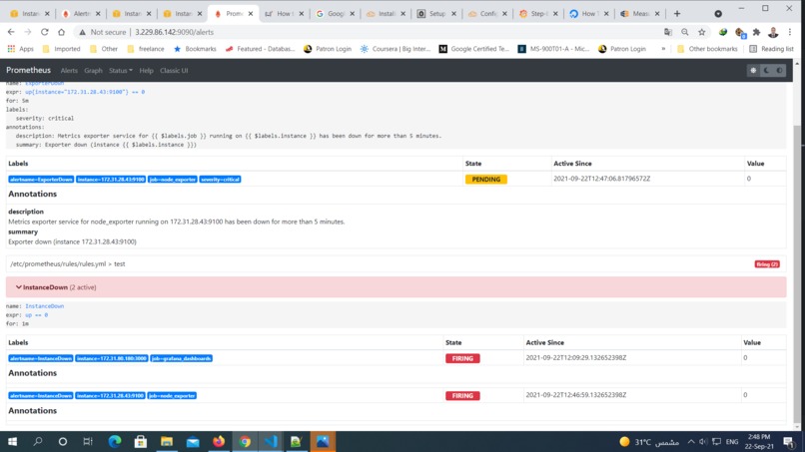Click the translate page icon in the address bar
805x452 pixels.
point(668,32)
